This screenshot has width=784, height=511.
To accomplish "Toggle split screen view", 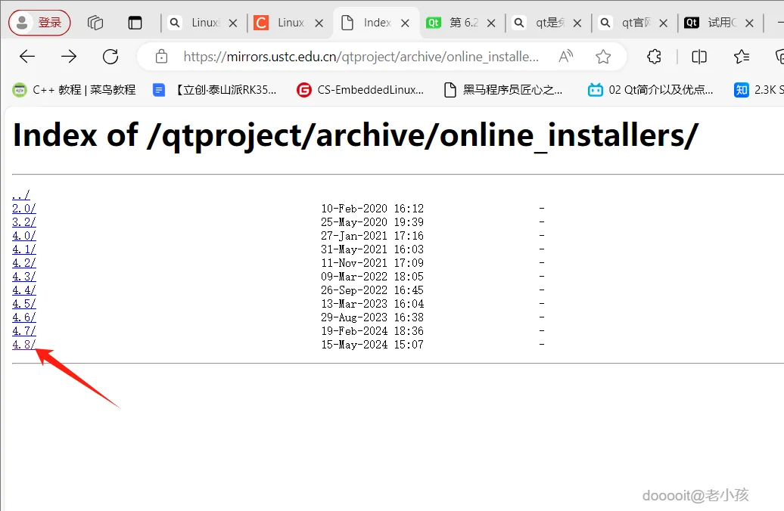I will [699, 57].
